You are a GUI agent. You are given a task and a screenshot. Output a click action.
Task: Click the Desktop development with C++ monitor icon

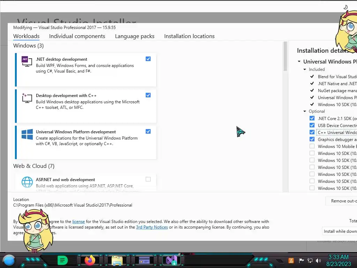[x=27, y=98]
